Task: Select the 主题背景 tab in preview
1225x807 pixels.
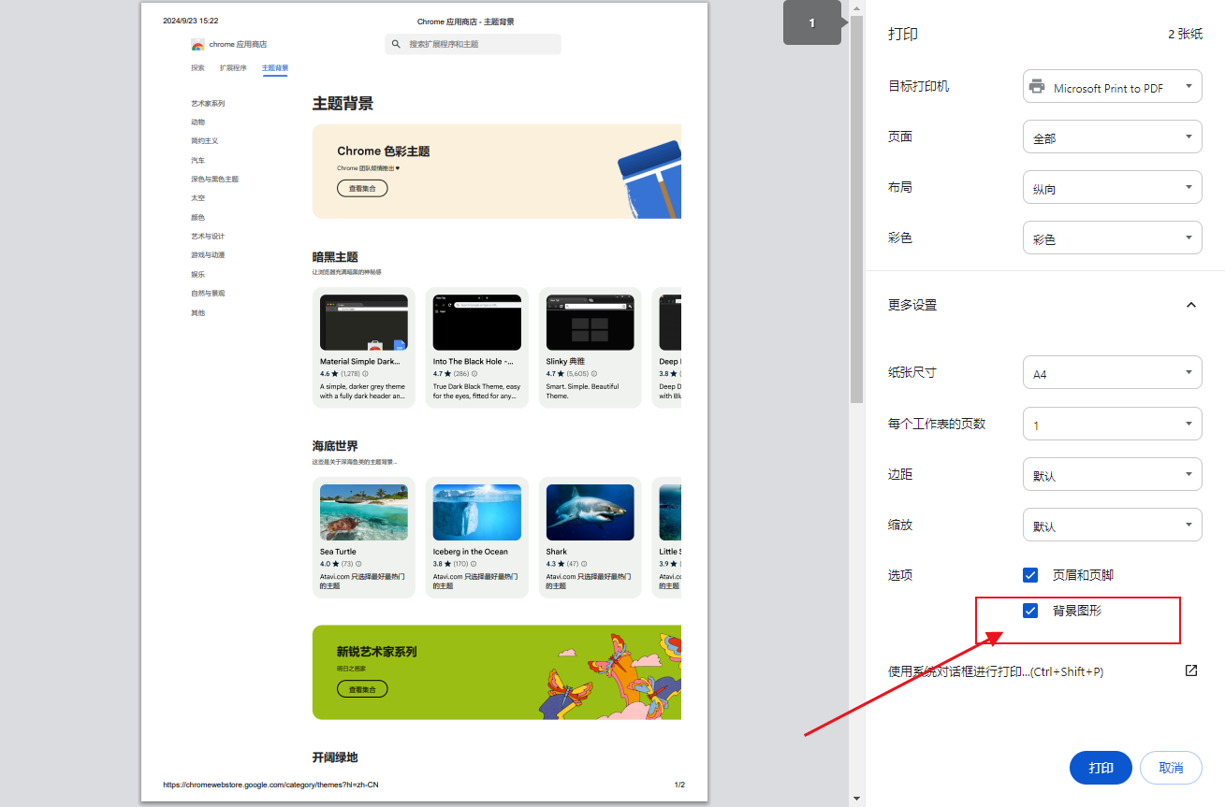Action: click(275, 67)
